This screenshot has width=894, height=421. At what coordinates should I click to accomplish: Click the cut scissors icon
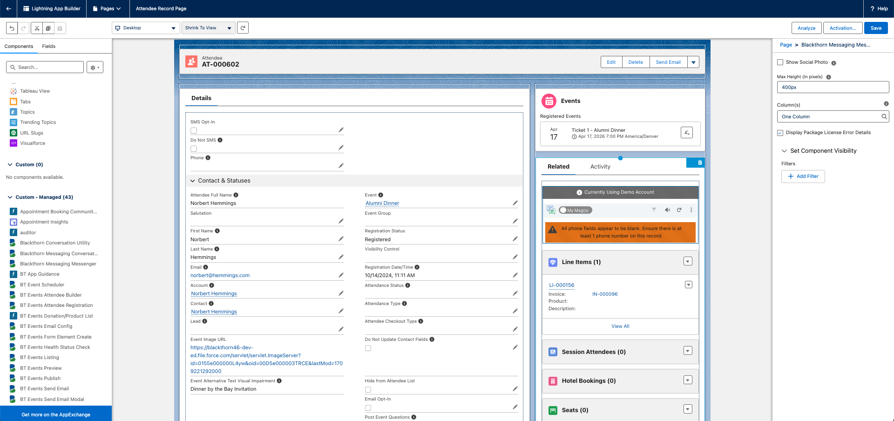pyautogui.click(x=37, y=28)
